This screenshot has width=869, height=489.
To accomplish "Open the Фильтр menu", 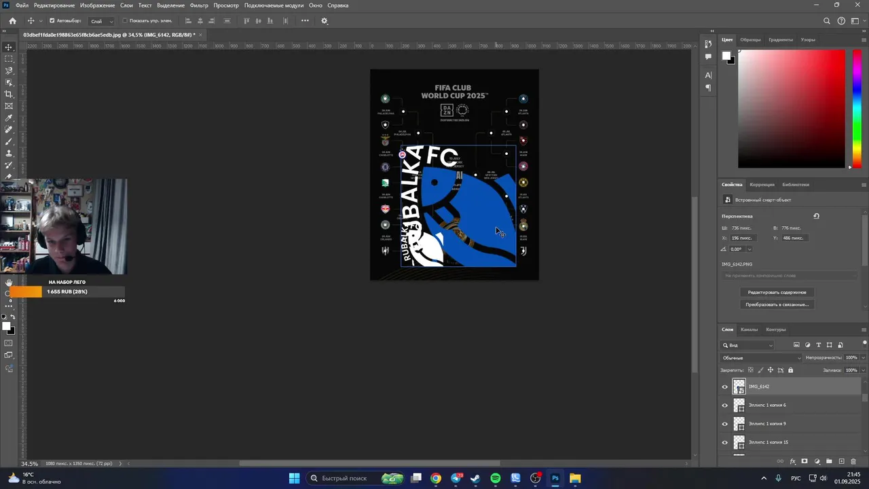I will (199, 5).
